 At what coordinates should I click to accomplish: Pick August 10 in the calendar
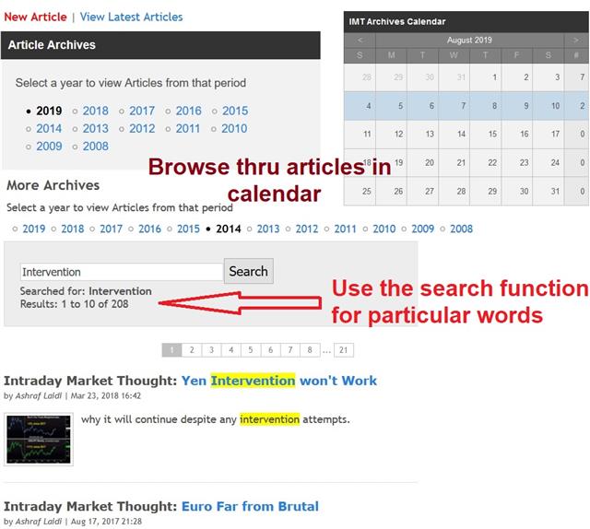click(549, 106)
